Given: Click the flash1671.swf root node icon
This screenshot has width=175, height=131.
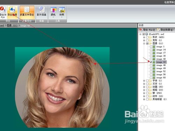Looking at the screenshot, I should point(147,34).
